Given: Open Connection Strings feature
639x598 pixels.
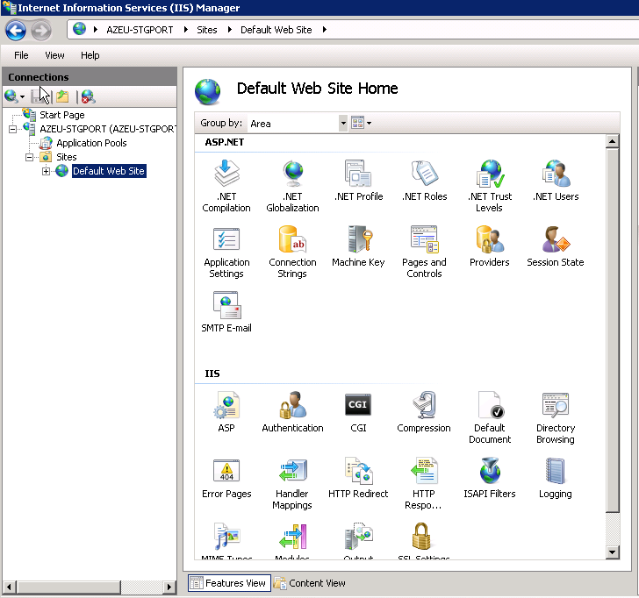Looking at the screenshot, I should click(292, 252).
